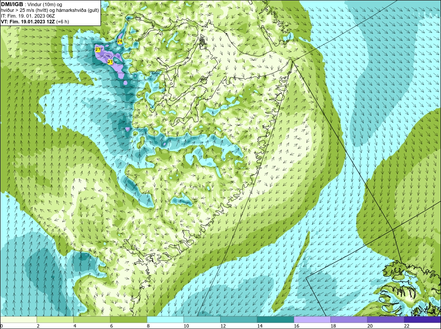
Task: Select the 2–4 m/s light green swatch
Action: pos(55,320)
